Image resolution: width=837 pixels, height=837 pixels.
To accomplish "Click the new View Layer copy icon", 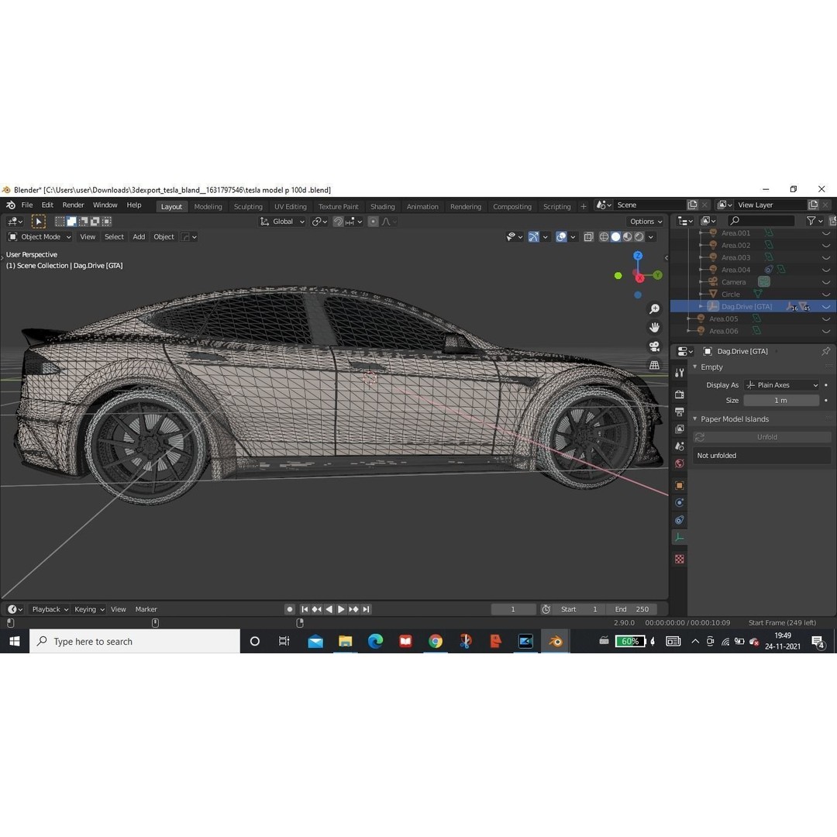I will pos(812,205).
